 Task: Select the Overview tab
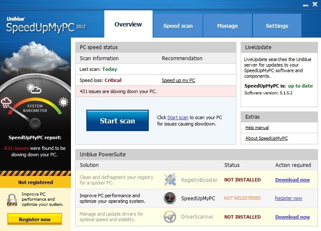click(128, 24)
